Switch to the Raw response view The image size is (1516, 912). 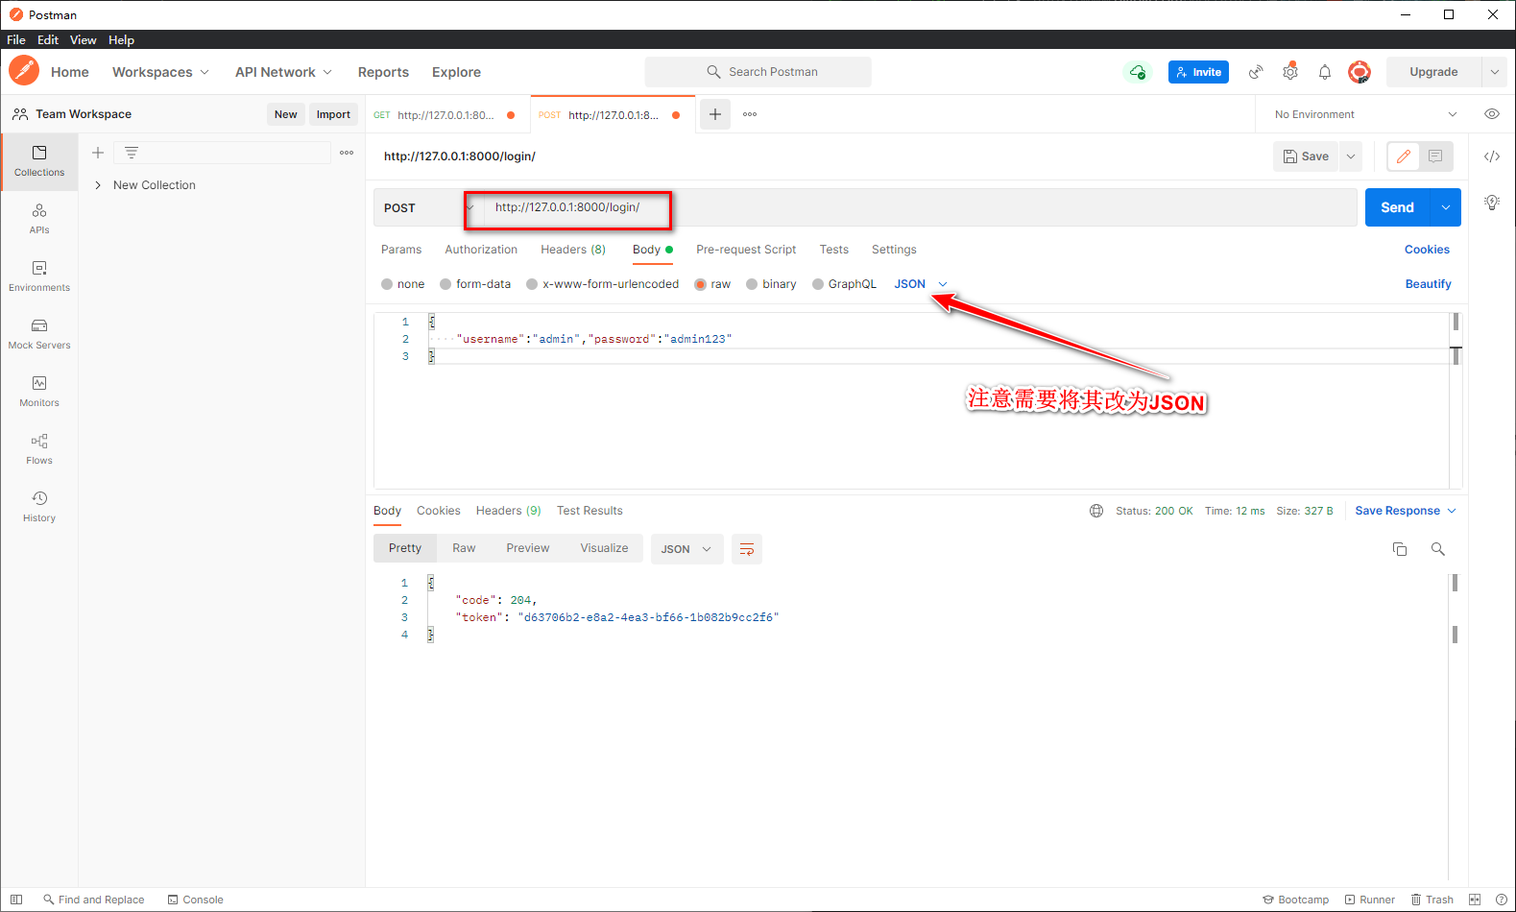point(464,548)
